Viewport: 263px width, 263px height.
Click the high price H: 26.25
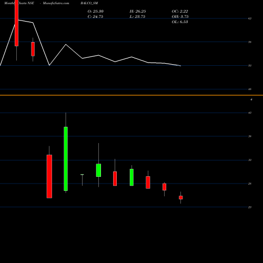coord(138,12)
